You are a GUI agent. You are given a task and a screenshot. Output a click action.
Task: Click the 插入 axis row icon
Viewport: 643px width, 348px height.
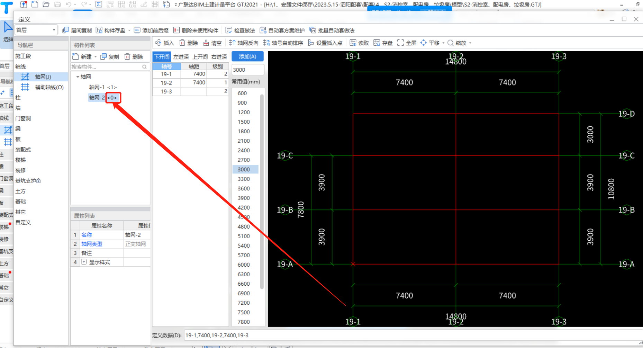point(158,43)
